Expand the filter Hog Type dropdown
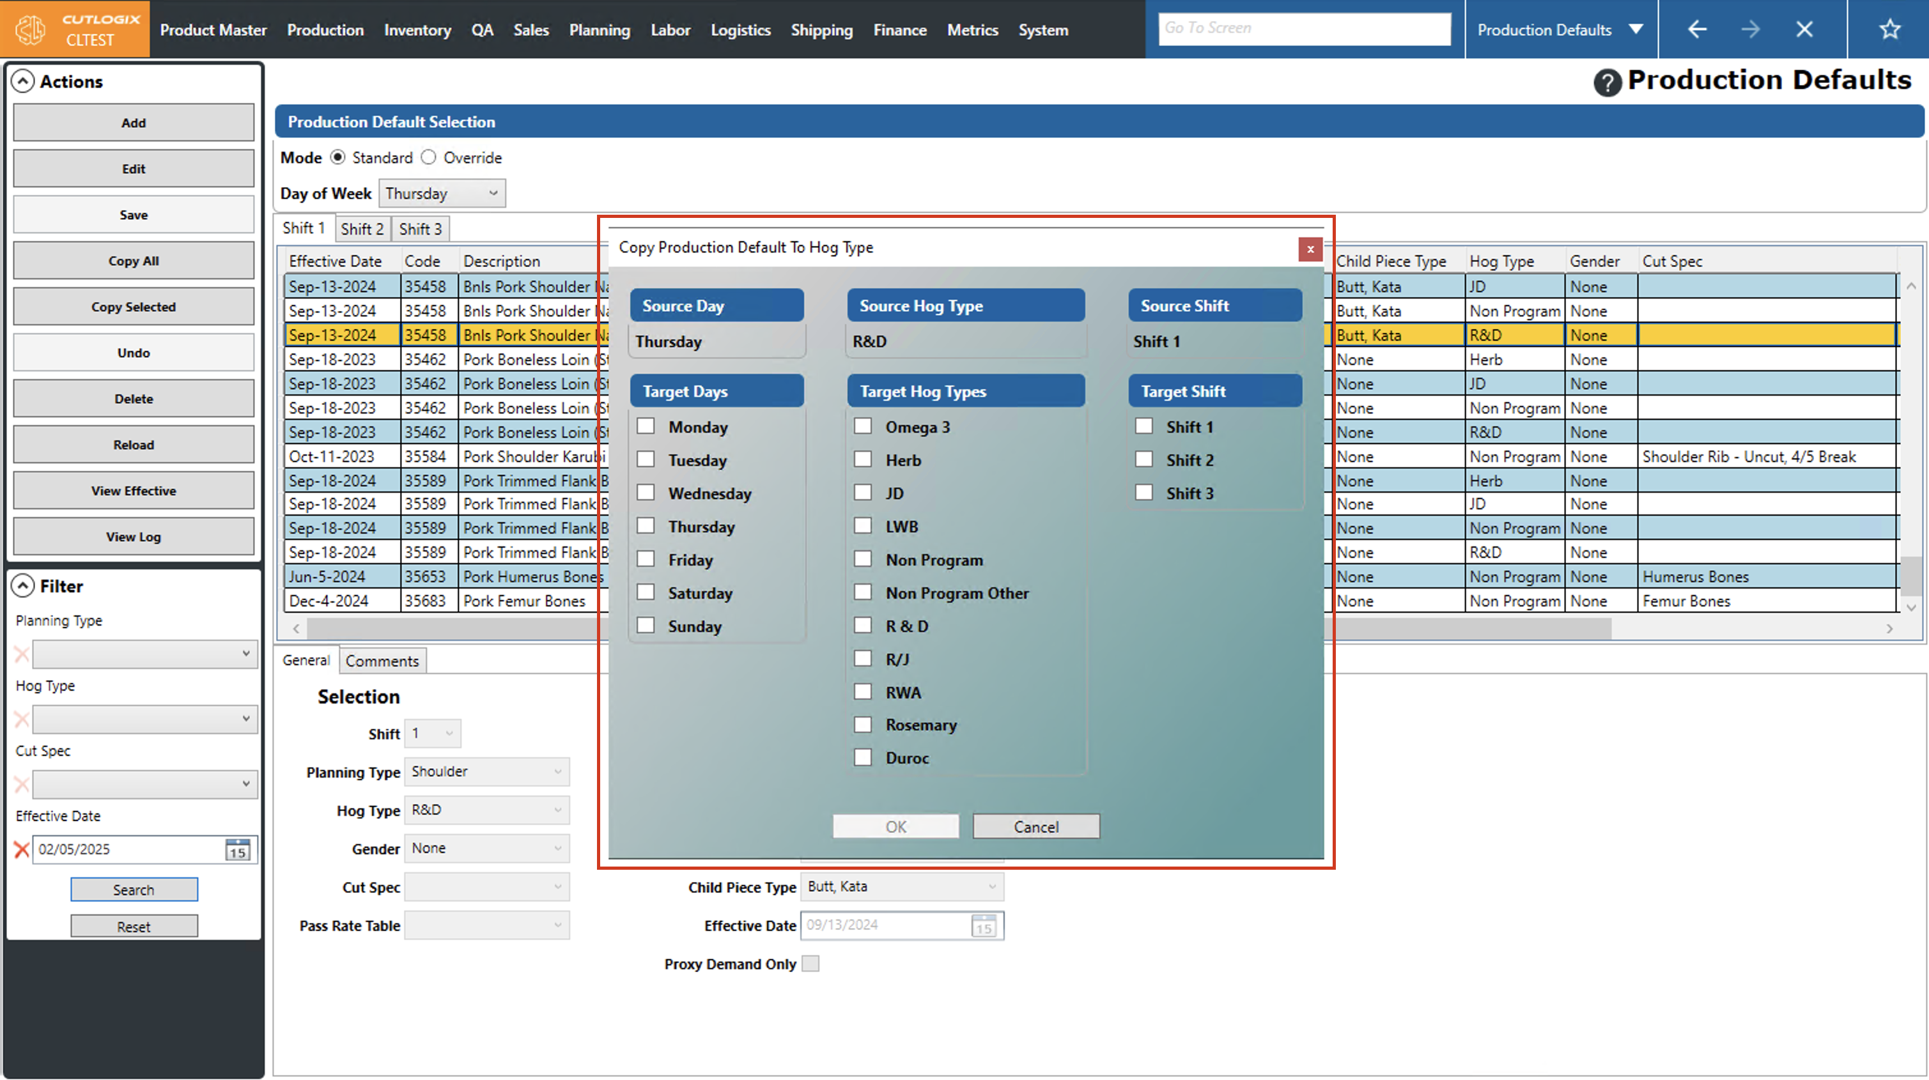 [145, 719]
